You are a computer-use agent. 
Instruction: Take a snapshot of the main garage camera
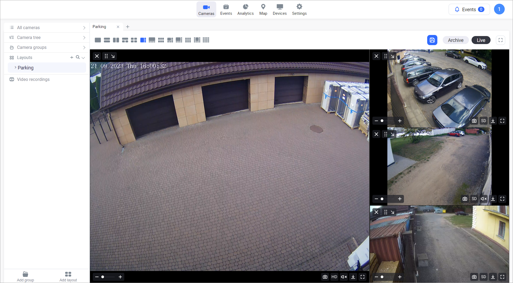325,277
